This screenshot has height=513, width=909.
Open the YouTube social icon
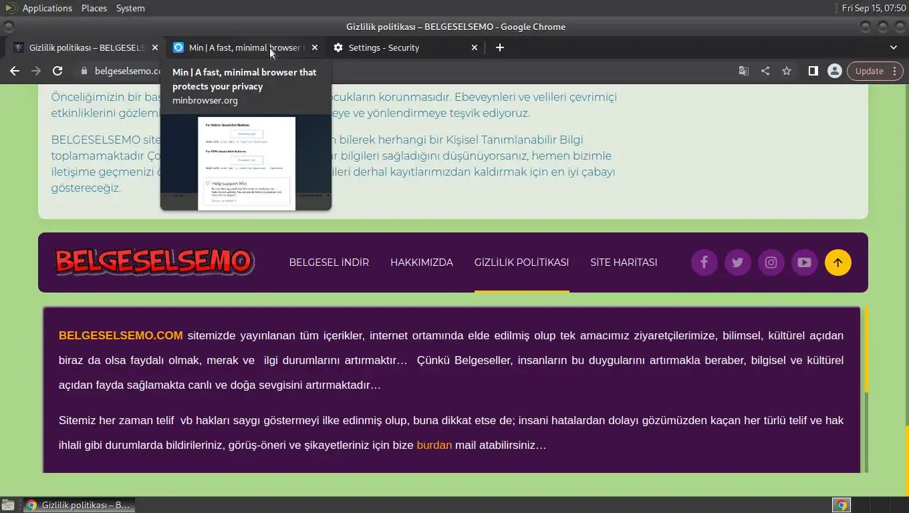pos(804,263)
